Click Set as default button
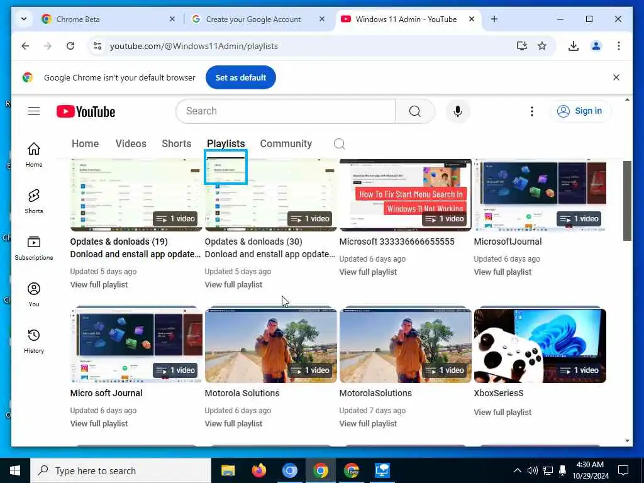Screen dimensions: 644x483 (241, 77)
